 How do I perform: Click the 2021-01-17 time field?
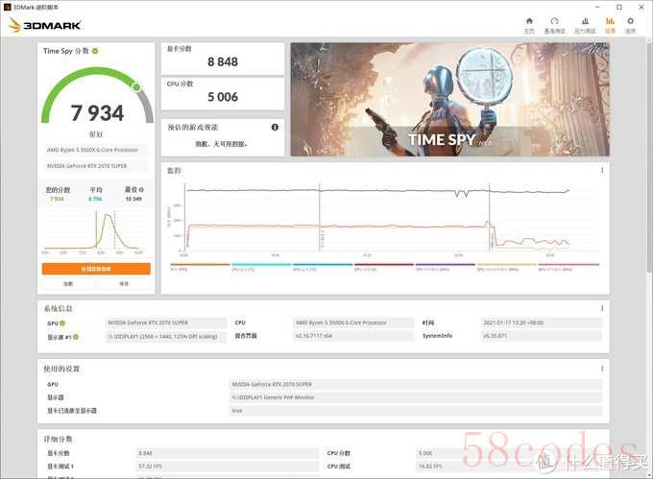coord(542,323)
